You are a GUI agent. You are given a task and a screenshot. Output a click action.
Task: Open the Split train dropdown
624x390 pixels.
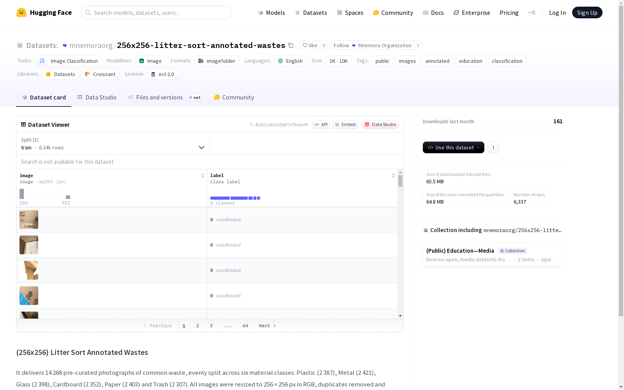click(113, 144)
